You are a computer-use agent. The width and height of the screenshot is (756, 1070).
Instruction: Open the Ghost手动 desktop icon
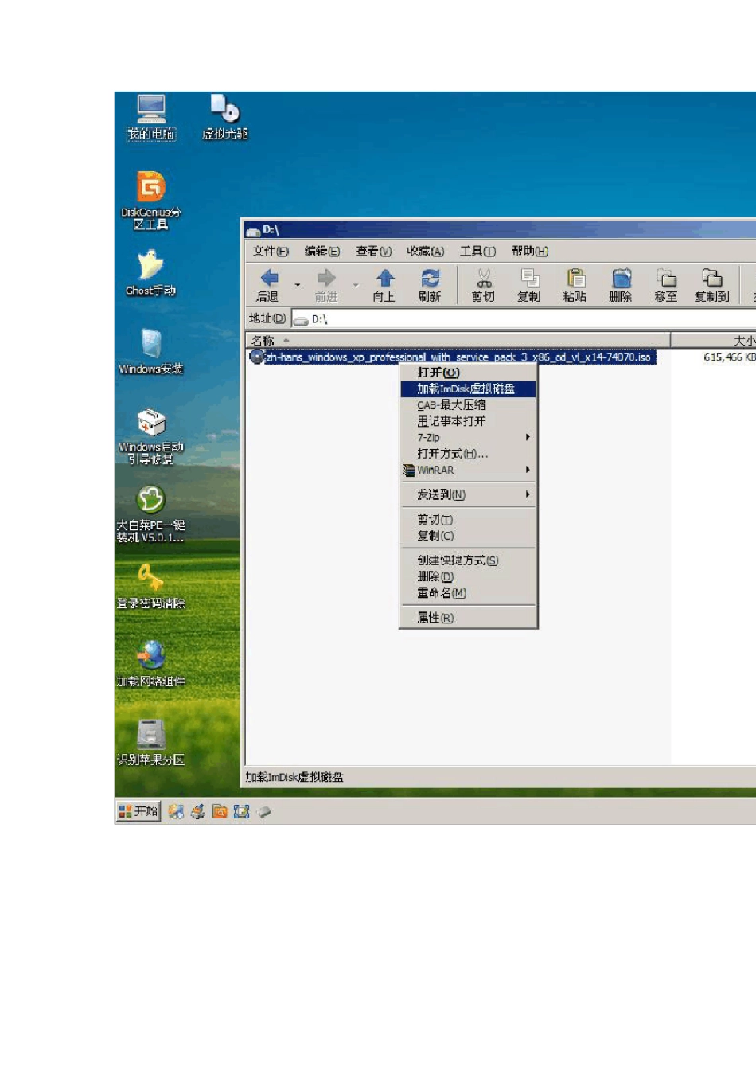(151, 266)
